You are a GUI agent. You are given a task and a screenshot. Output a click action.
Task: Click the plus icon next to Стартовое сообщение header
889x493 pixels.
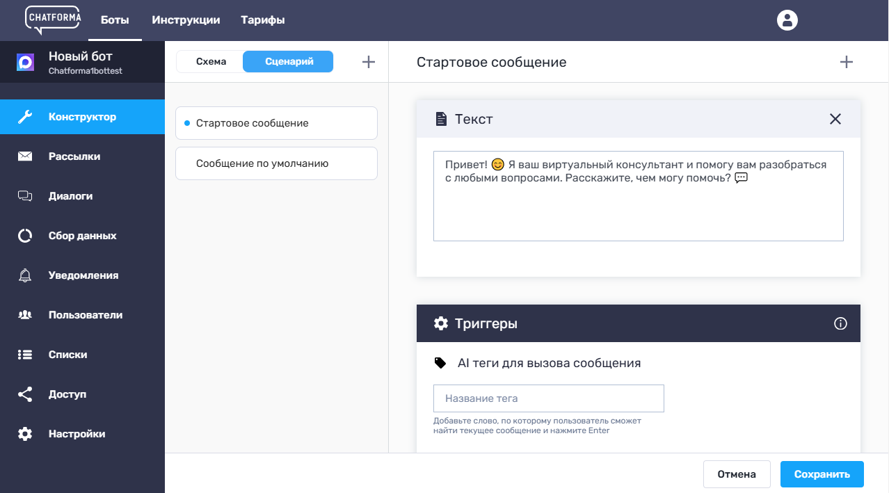[x=846, y=62]
